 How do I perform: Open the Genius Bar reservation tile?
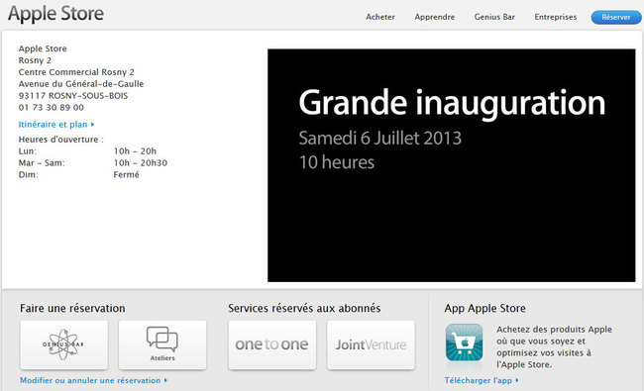(64, 345)
